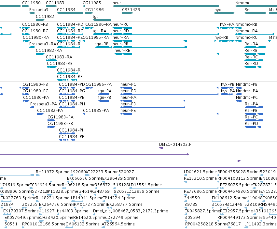The image size is (277, 229).
Task: Click transcript Rel-RD label
Action: tap(251, 63)
